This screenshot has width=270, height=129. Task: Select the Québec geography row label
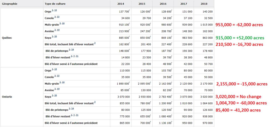click(7, 38)
